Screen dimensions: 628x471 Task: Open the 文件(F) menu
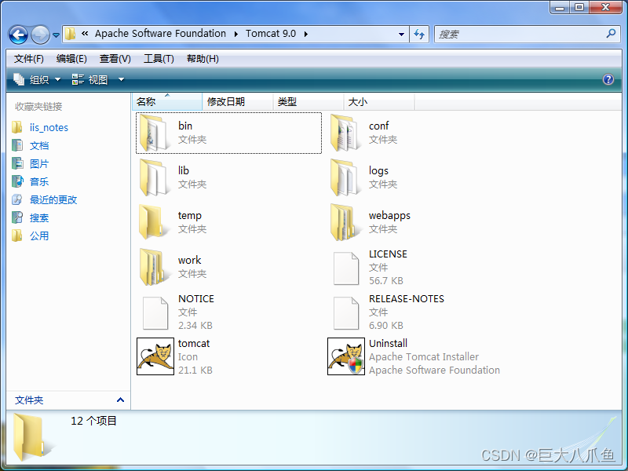29,59
